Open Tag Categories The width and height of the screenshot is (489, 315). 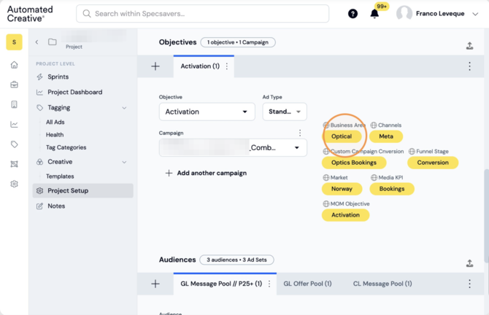tap(66, 147)
